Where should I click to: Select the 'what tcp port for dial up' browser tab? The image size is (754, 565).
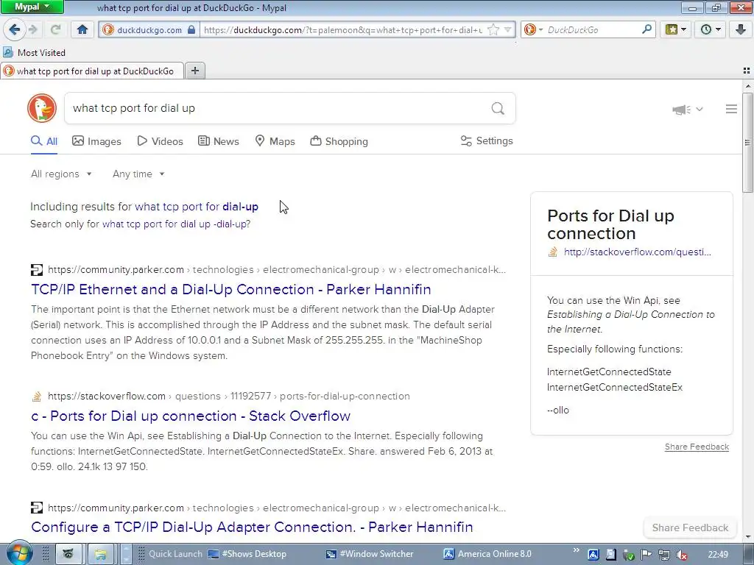(92, 71)
